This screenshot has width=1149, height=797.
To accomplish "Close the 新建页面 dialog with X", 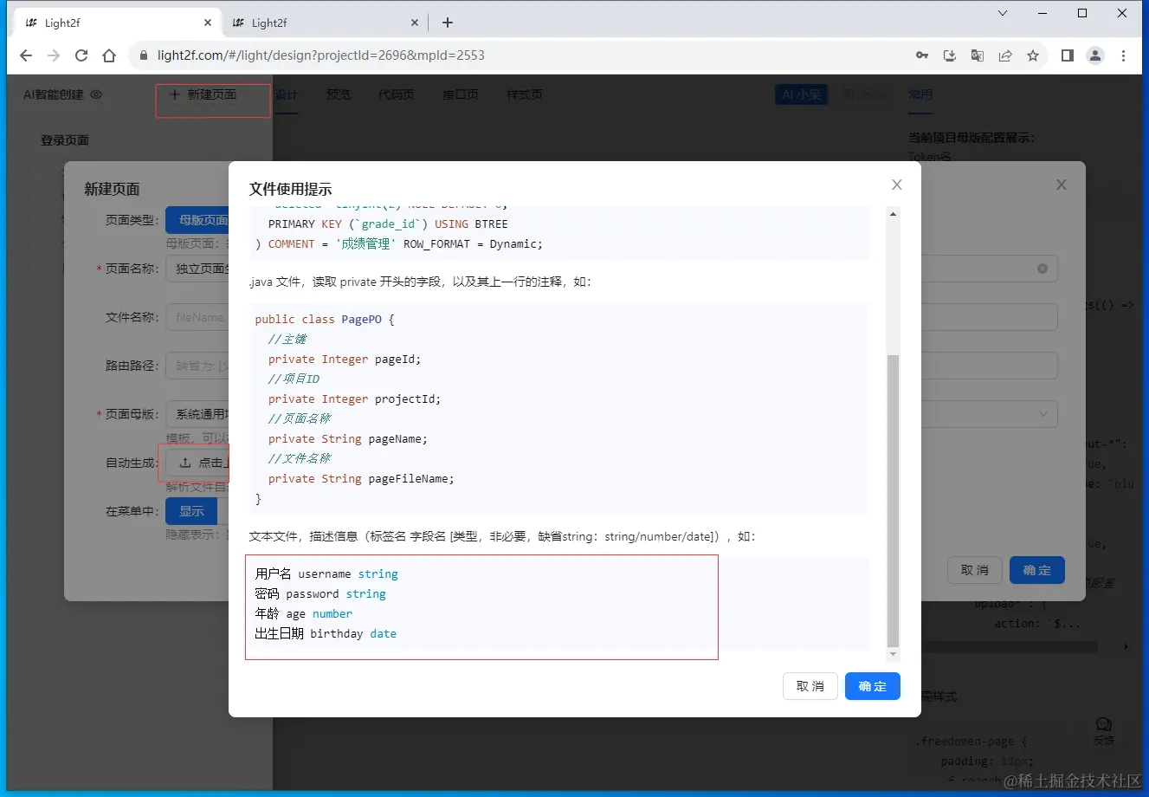I will [x=1062, y=185].
